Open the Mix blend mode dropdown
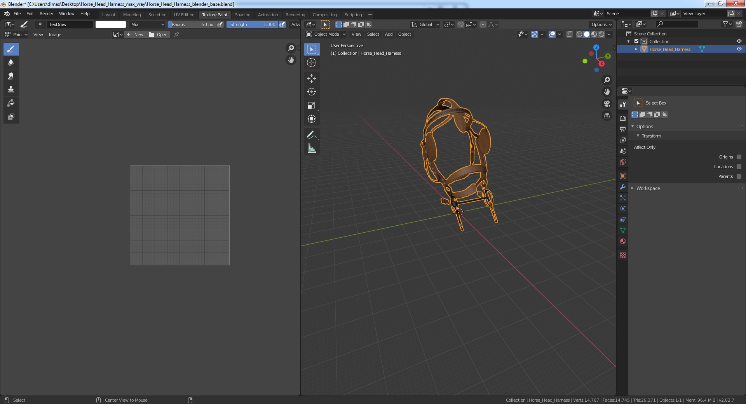746x404 pixels. point(147,24)
